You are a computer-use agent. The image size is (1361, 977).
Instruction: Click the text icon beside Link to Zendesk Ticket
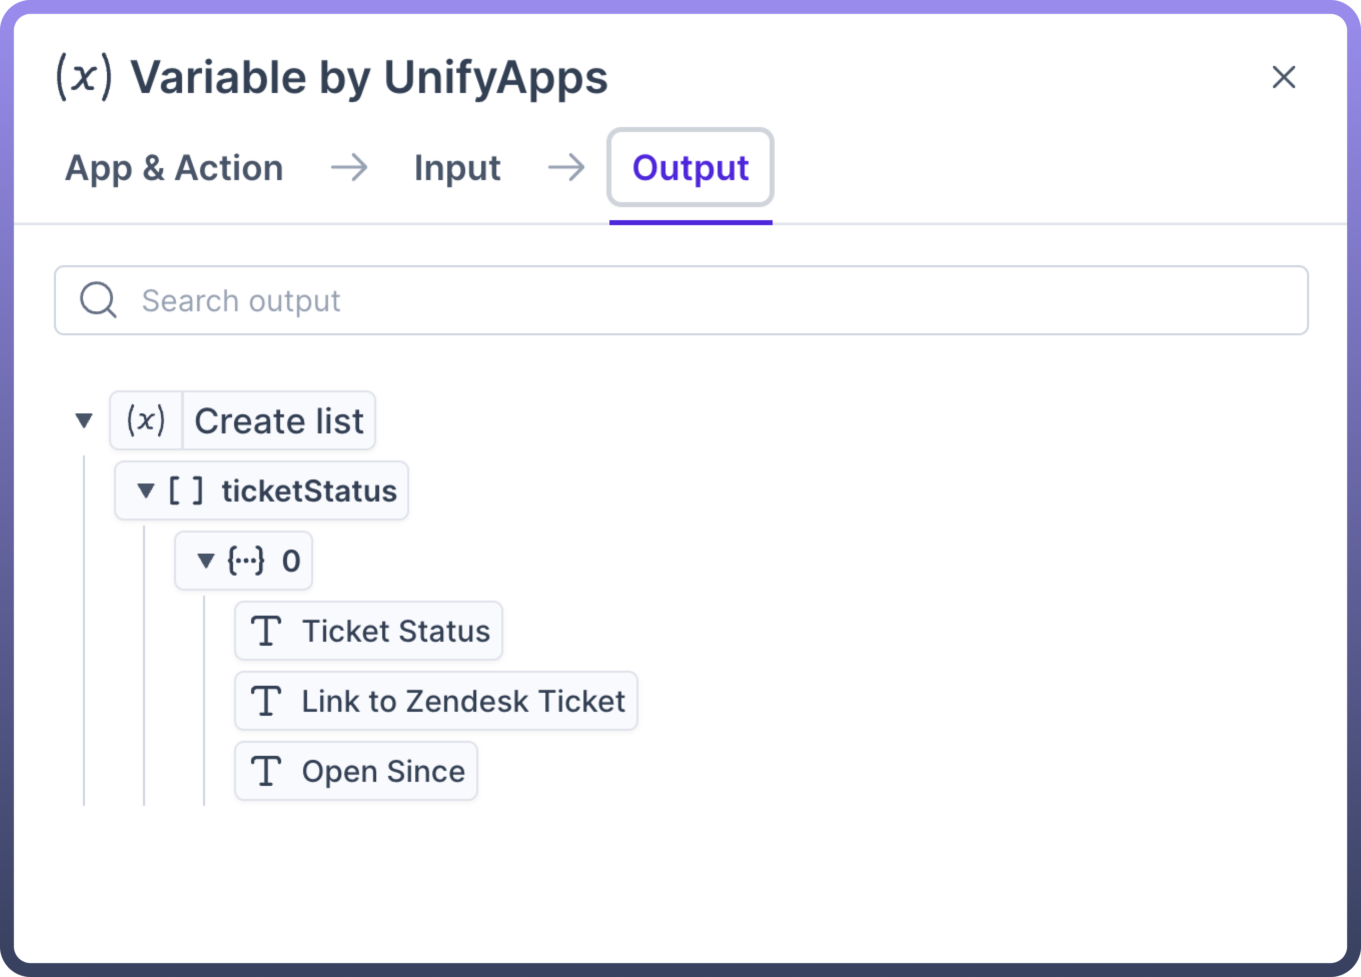[x=266, y=701]
